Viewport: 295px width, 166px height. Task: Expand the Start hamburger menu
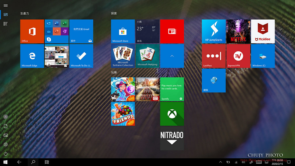pos(6,5)
